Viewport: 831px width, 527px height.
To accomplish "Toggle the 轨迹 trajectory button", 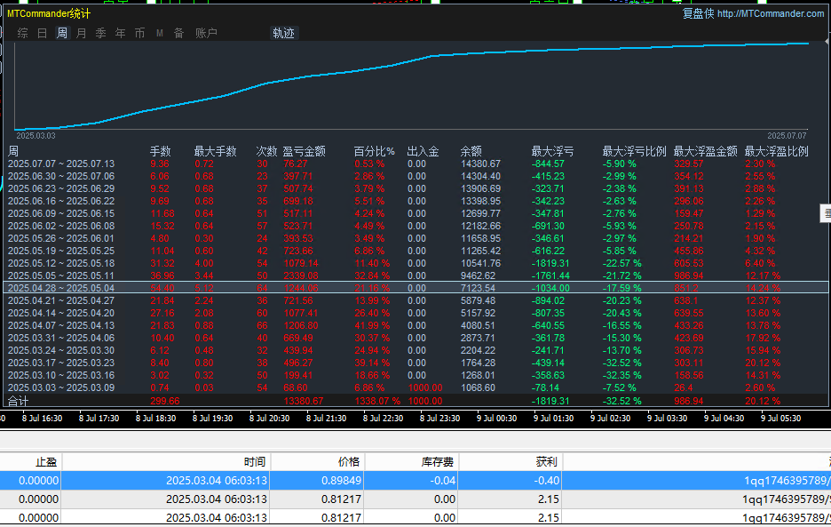I will point(283,33).
